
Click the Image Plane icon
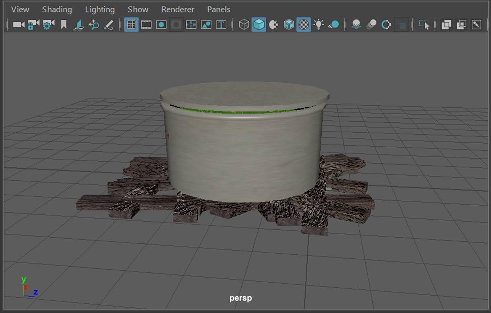(79, 25)
